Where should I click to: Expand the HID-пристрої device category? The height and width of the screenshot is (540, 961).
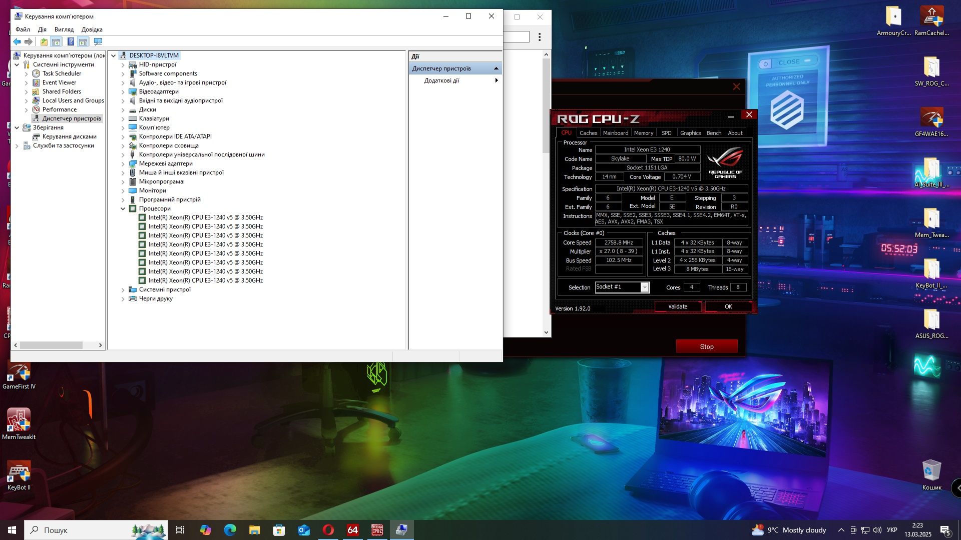point(123,65)
